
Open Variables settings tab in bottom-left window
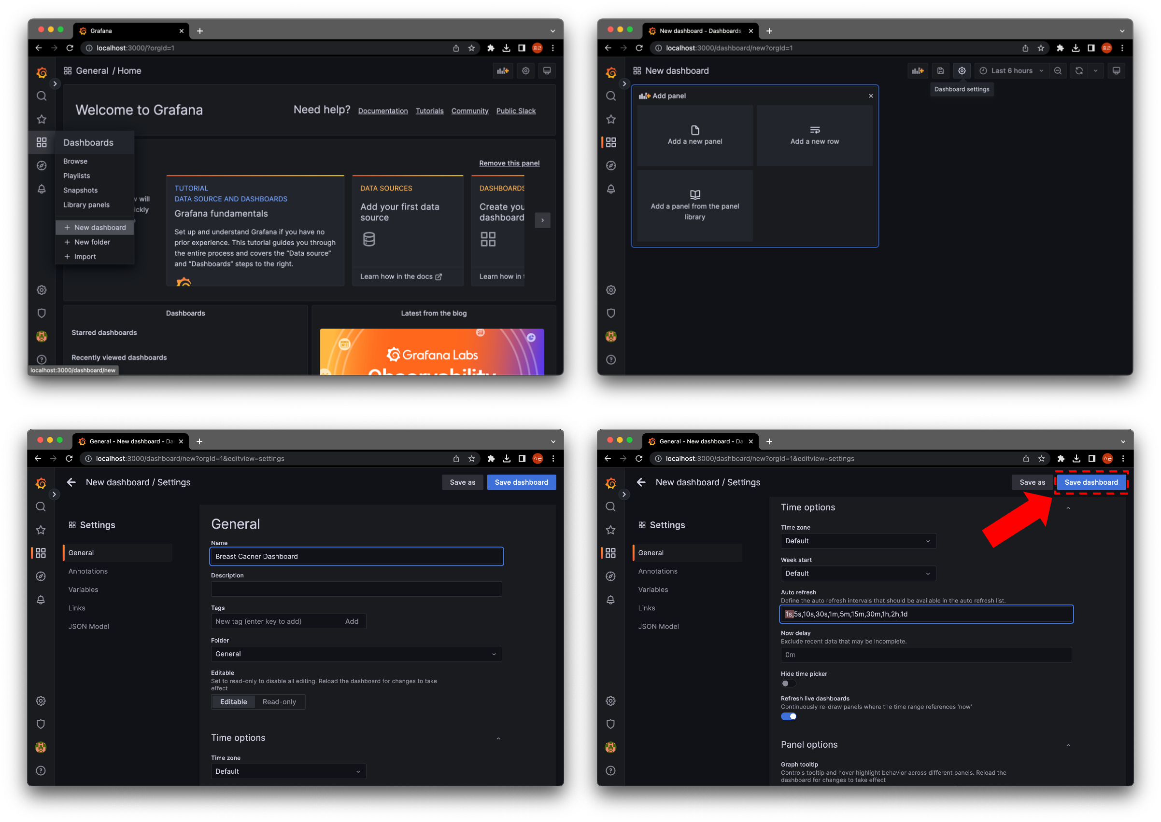point(84,589)
